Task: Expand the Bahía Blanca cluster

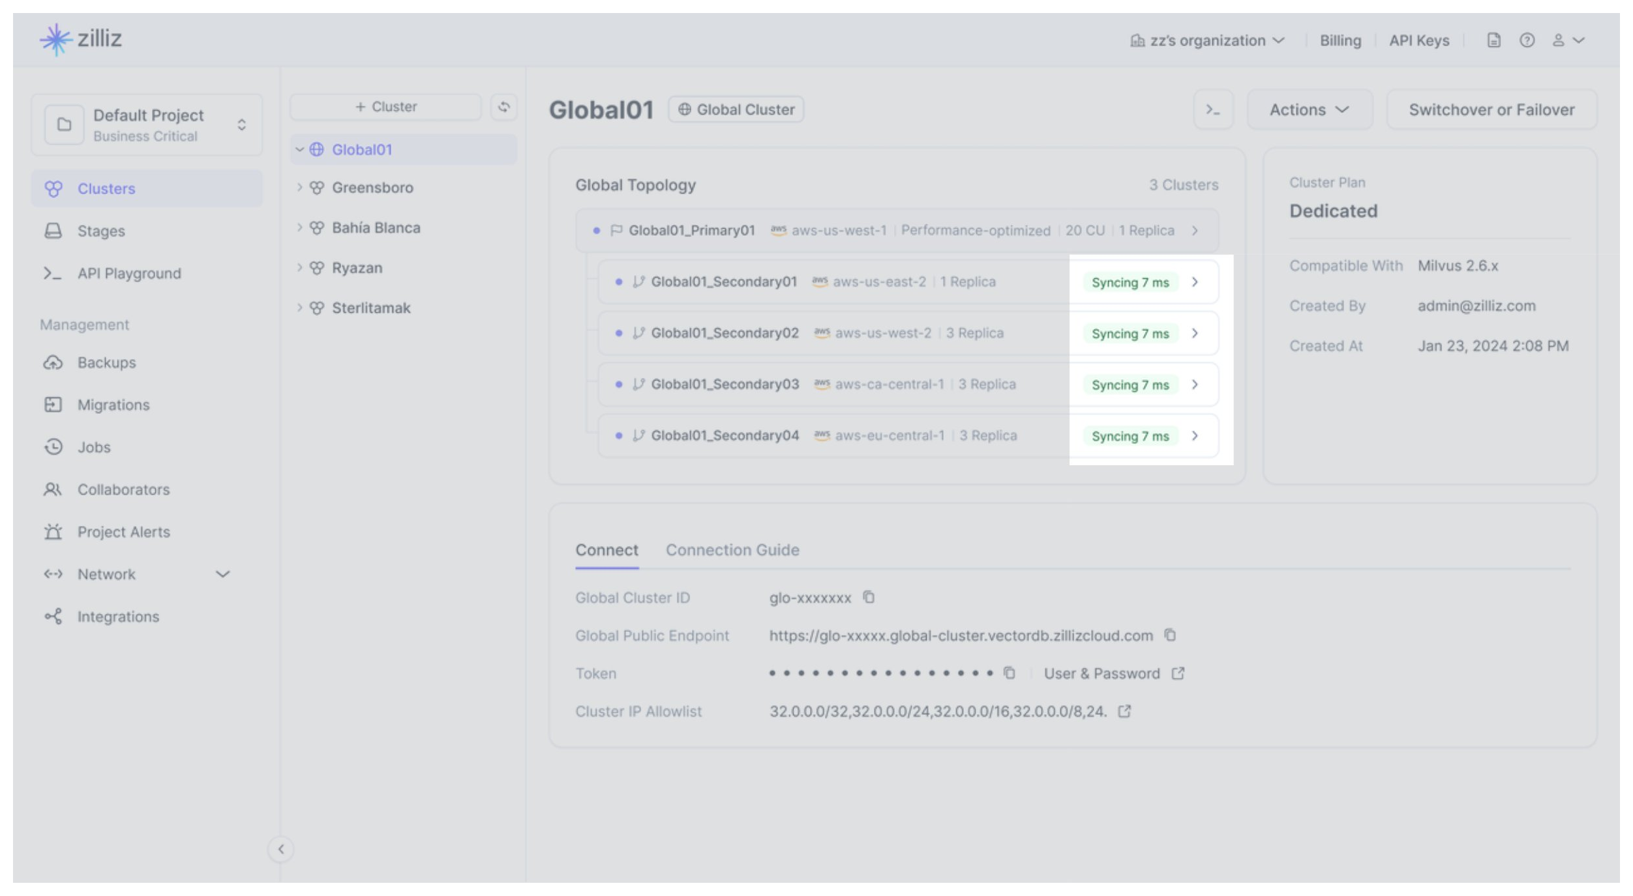Action: click(299, 227)
